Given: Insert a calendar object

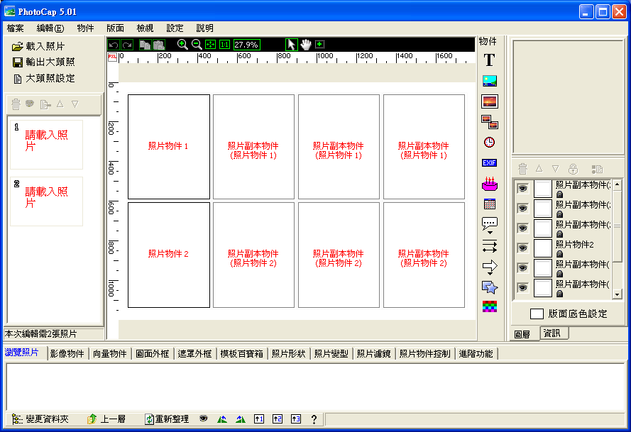Looking at the screenshot, I should [x=489, y=204].
